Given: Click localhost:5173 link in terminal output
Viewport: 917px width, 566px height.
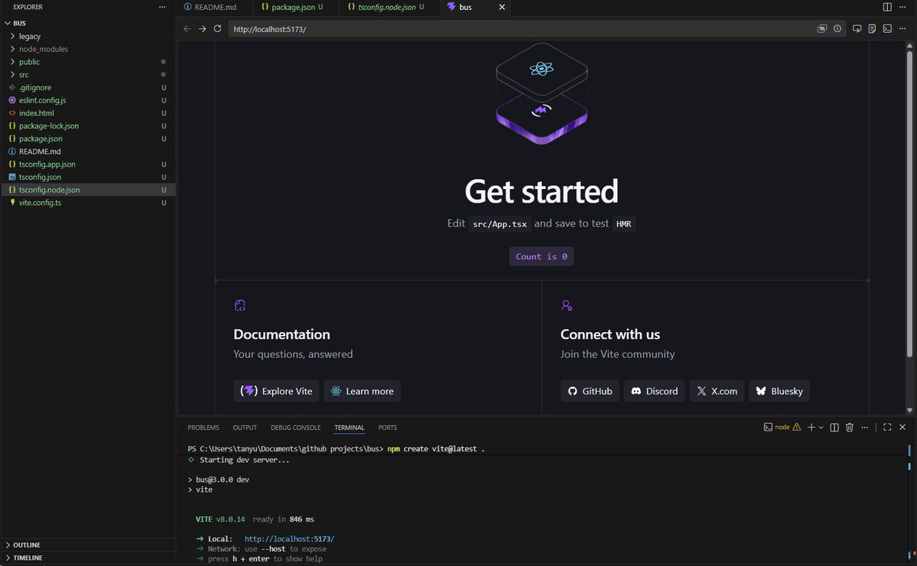Looking at the screenshot, I should point(289,538).
